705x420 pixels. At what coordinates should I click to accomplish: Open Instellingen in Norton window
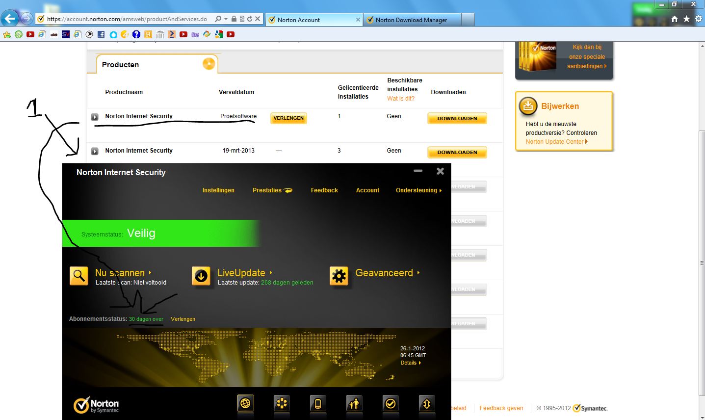[x=218, y=190]
